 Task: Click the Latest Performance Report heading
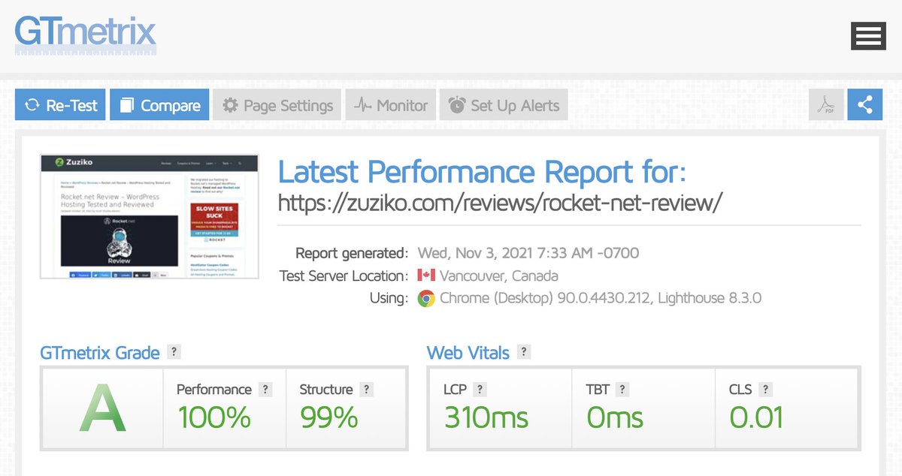click(482, 172)
